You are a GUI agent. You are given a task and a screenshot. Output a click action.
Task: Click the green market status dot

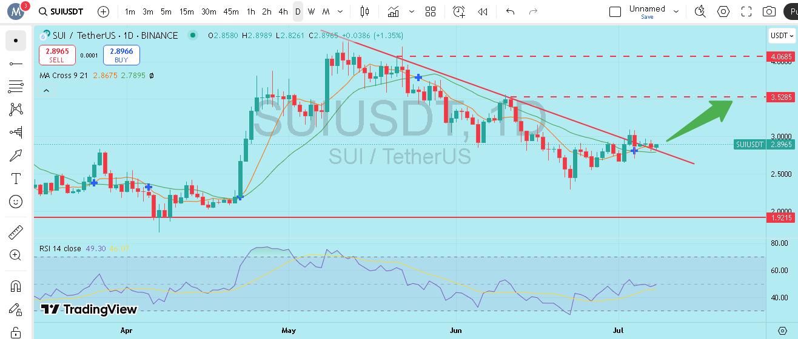193,36
